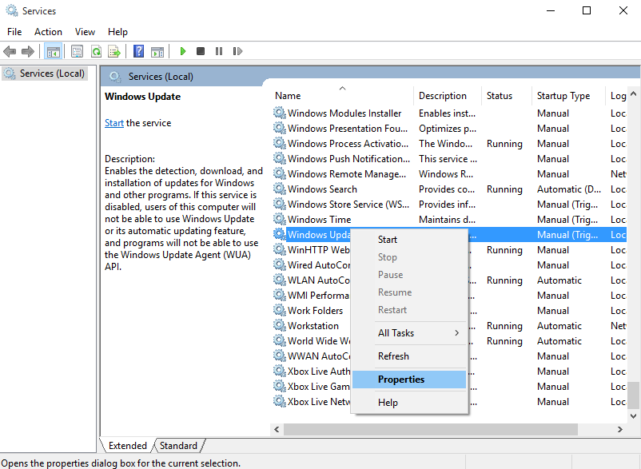
Task: Open the Action menu
Action: click(48, 32)
